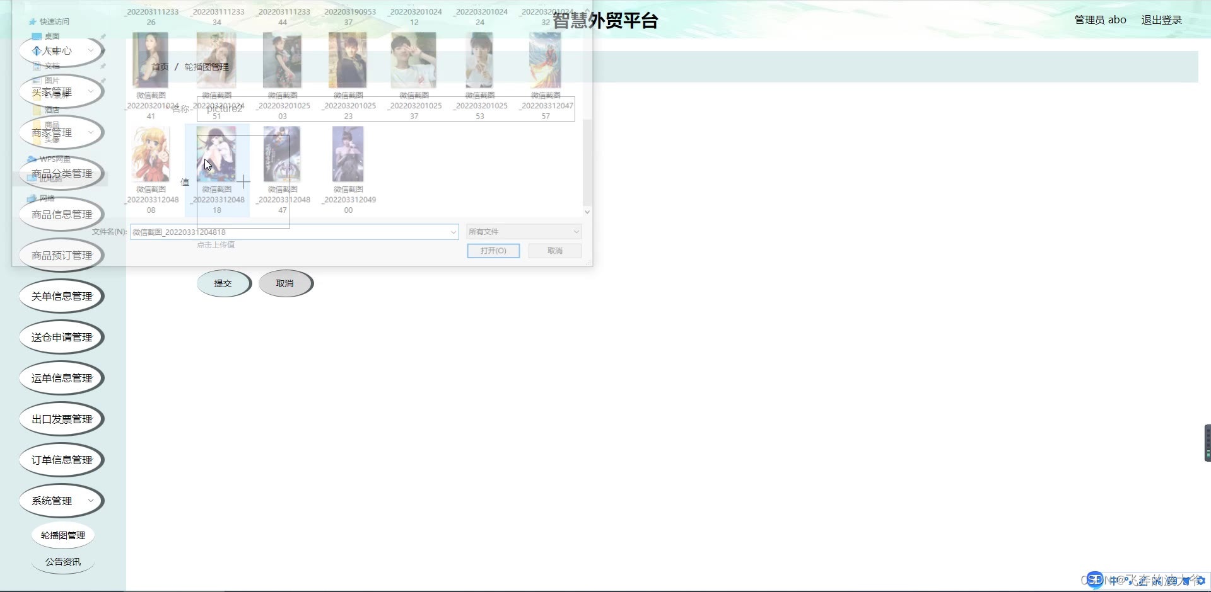Select the 公告资讯 submenu item
This screenshot has height=592, width=1211.
[63, 562]
